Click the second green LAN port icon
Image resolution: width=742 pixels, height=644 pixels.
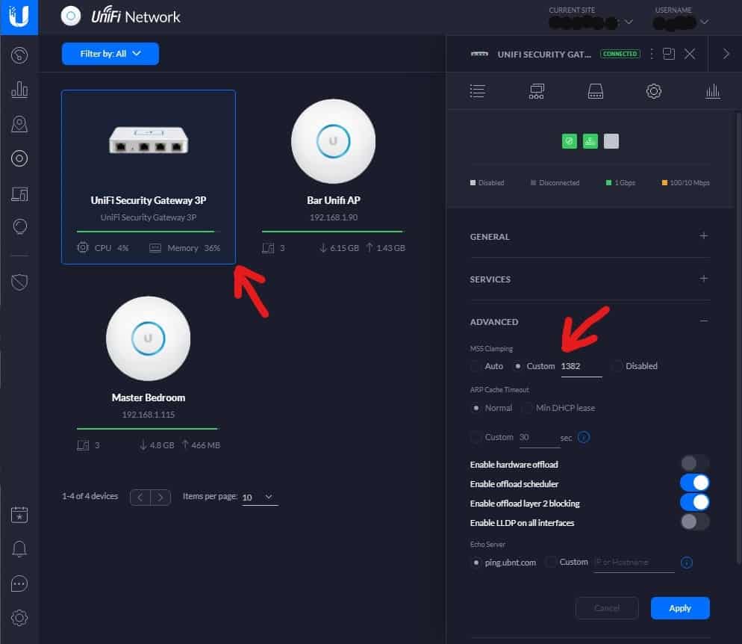tap(590, 141)
